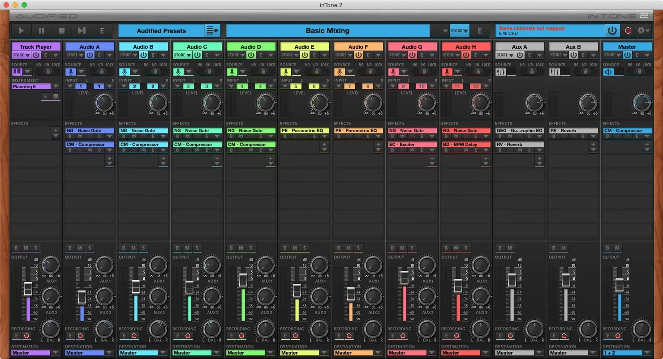
Task: Click the speaker source icon on Master channel
Action: point(608,72)
